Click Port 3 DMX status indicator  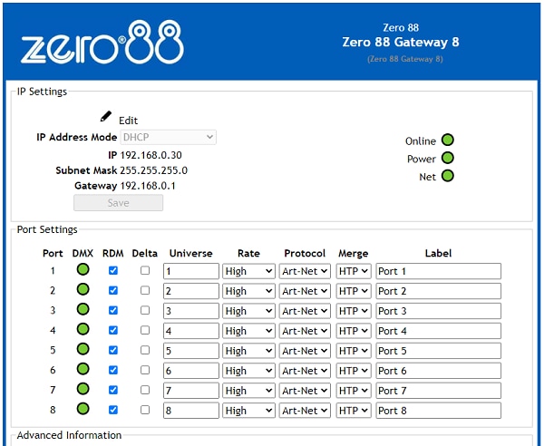(x=83, y=309)
